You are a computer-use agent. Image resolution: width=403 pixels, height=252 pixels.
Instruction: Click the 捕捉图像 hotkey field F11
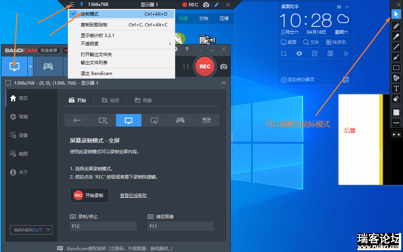[x=181, y=226]
